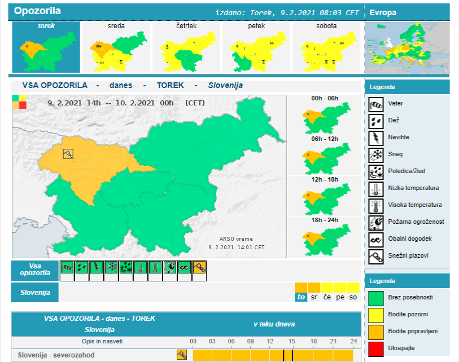Image resolution: width=459 pixels, height=362 pixels.
Task: Click the four-color square at map corner
Action: tap(19, 101)
